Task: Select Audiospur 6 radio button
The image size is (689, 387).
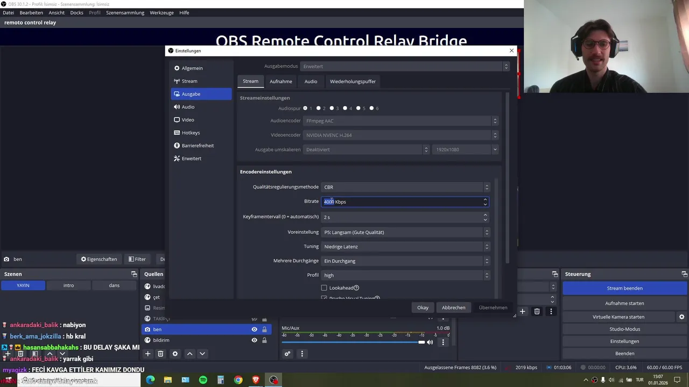Action: (x=371, y=108)
